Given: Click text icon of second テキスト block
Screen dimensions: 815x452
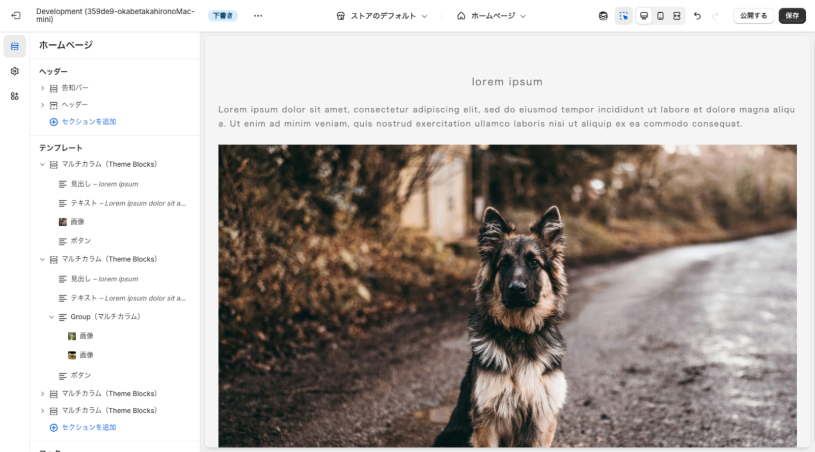Looking at the screenshot, I should coord(63,298).
